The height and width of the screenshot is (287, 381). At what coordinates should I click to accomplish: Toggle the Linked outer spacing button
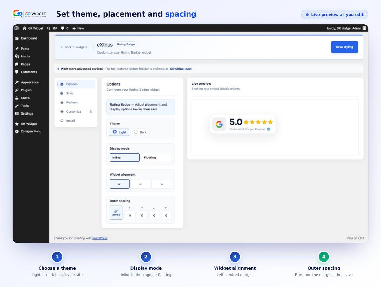coord(116,213)
